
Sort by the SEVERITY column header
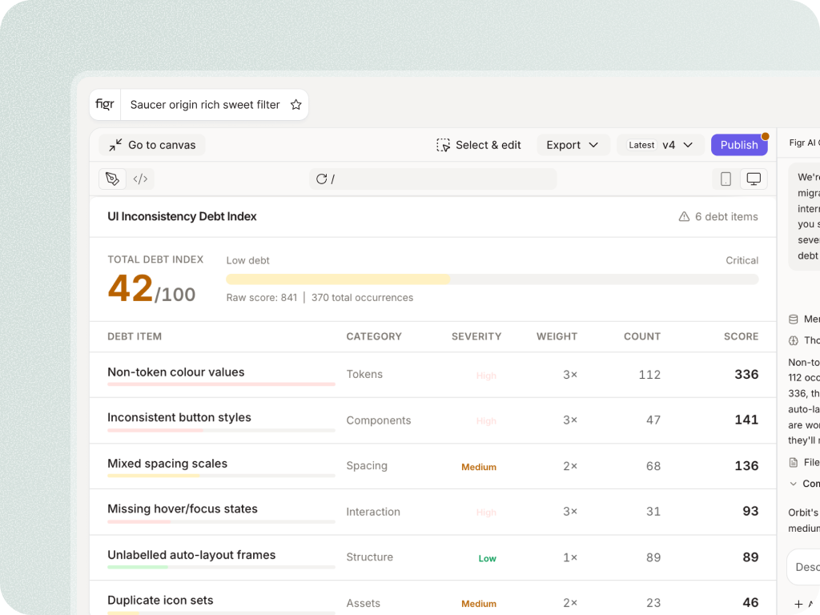coord(476,336)
